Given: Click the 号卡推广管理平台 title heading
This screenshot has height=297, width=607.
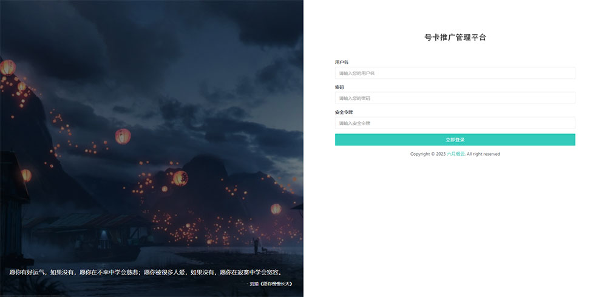Looking at the screenshot, I should point(455,38).
